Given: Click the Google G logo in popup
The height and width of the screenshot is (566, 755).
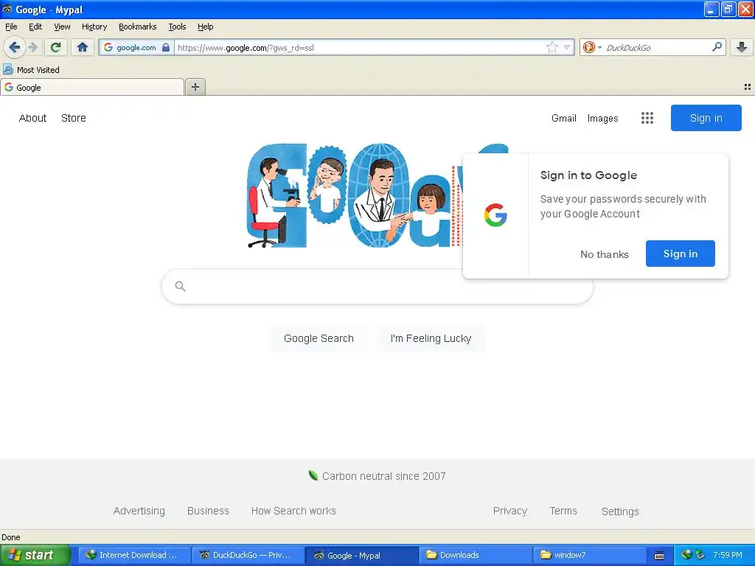Looking at the screenshot, I should 495,215.
